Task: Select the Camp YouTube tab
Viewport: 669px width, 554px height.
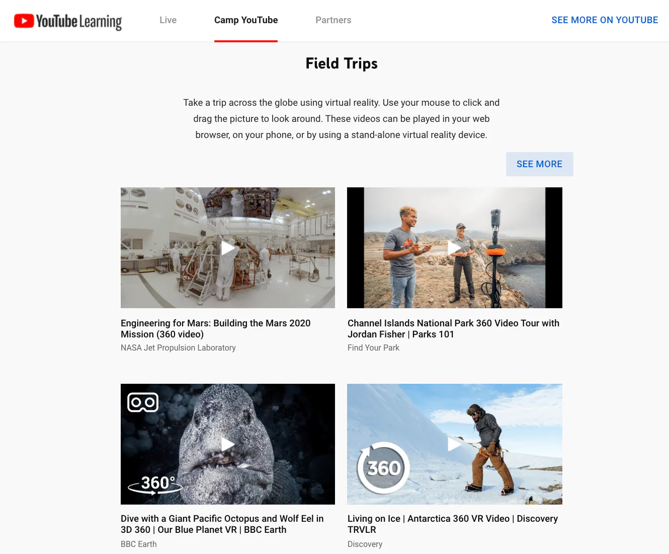Action: (246, 20)
